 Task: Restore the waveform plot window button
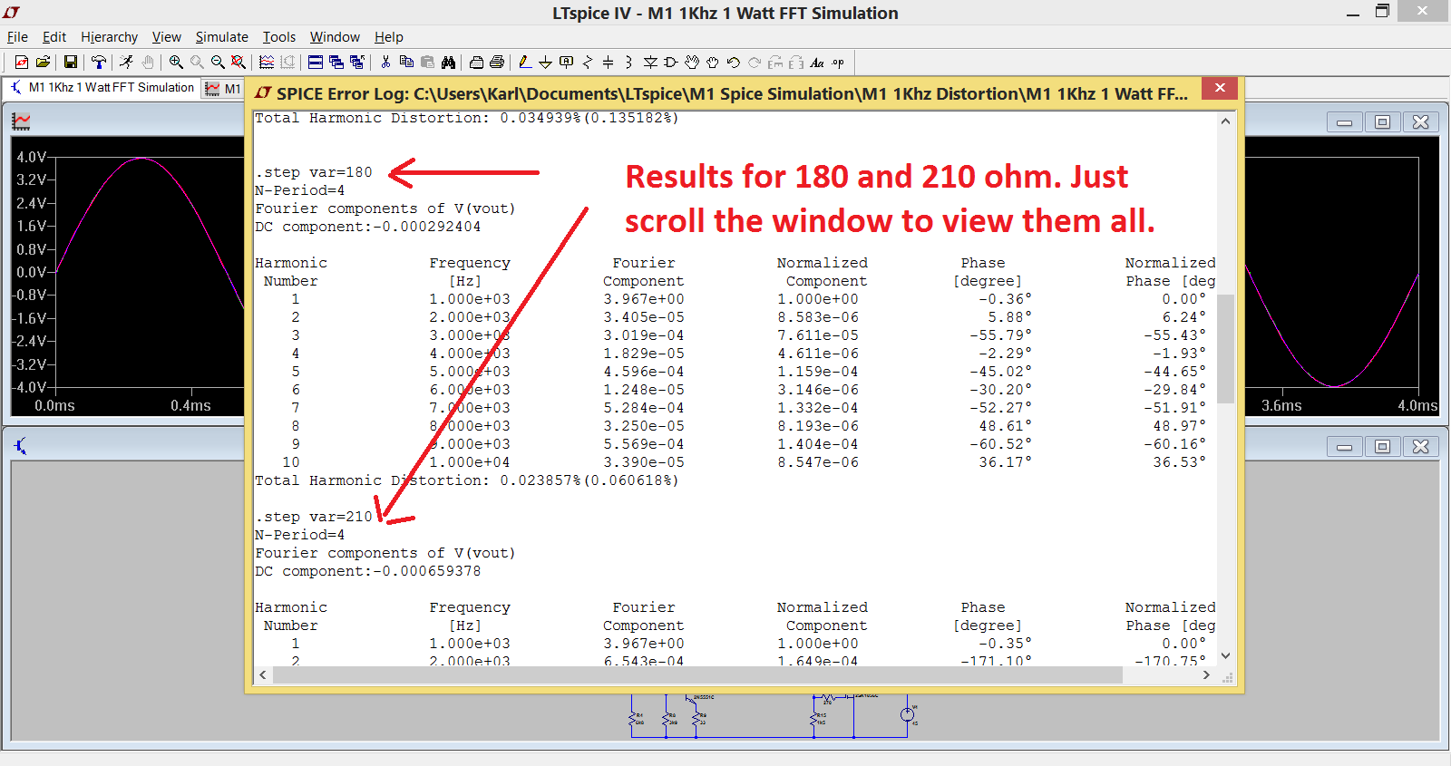1382,121
